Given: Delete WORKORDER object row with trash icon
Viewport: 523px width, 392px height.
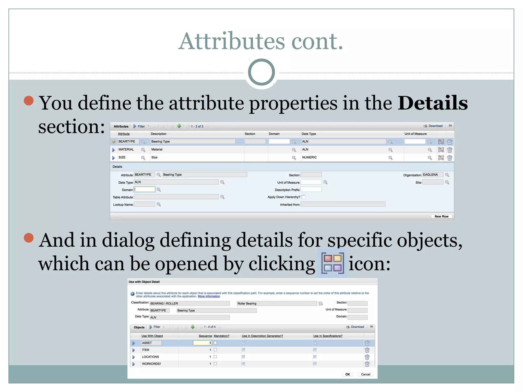Looking at the screenshot, I should point(367,364).
